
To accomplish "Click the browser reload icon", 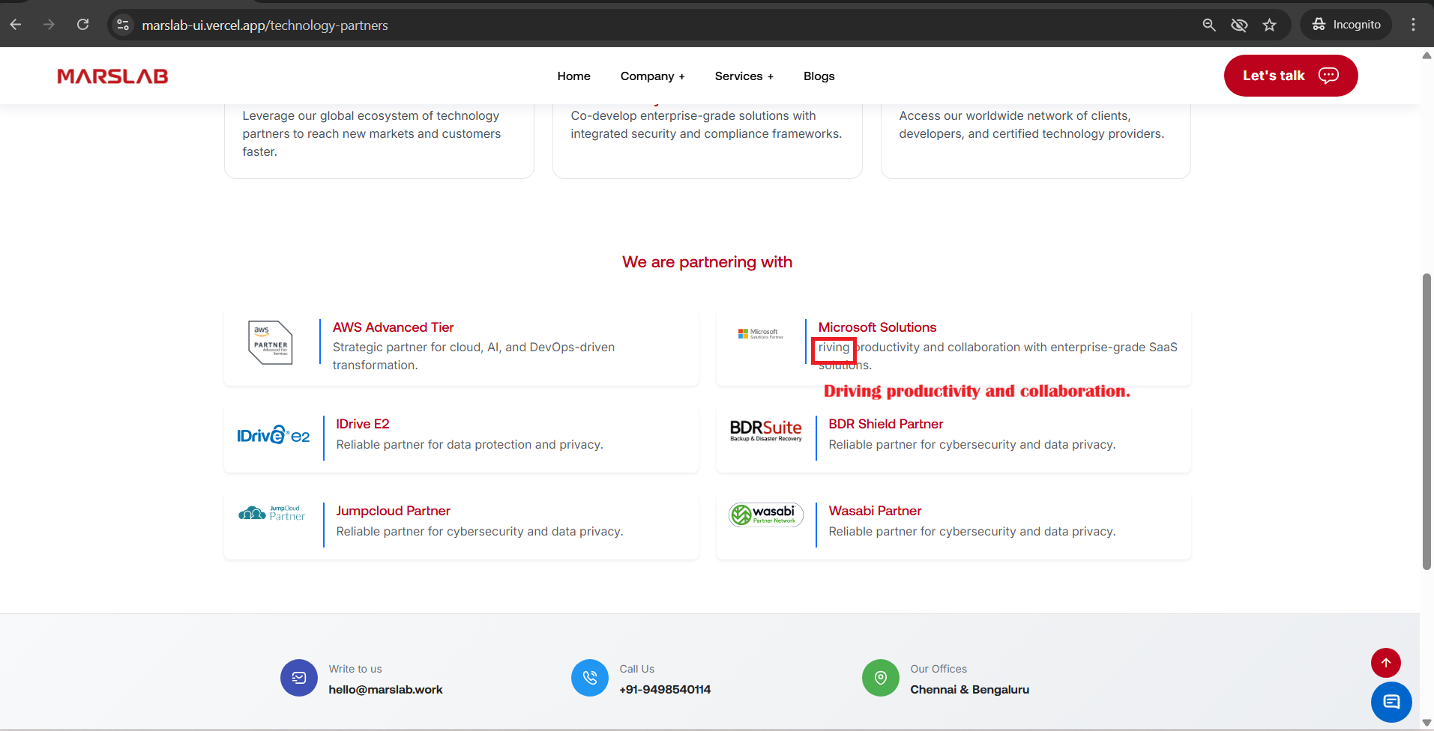I will 83,25.
